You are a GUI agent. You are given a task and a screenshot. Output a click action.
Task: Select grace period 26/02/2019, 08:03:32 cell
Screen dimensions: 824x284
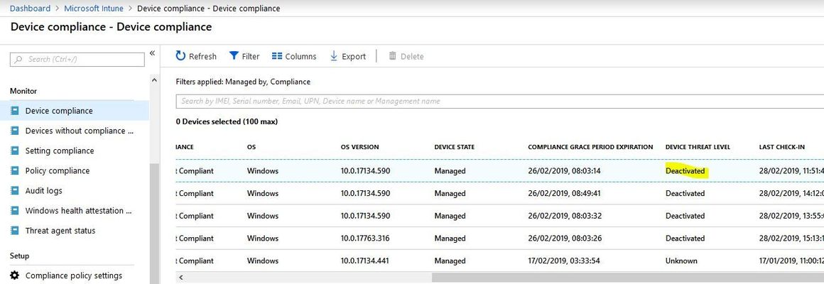click(564, 216)
